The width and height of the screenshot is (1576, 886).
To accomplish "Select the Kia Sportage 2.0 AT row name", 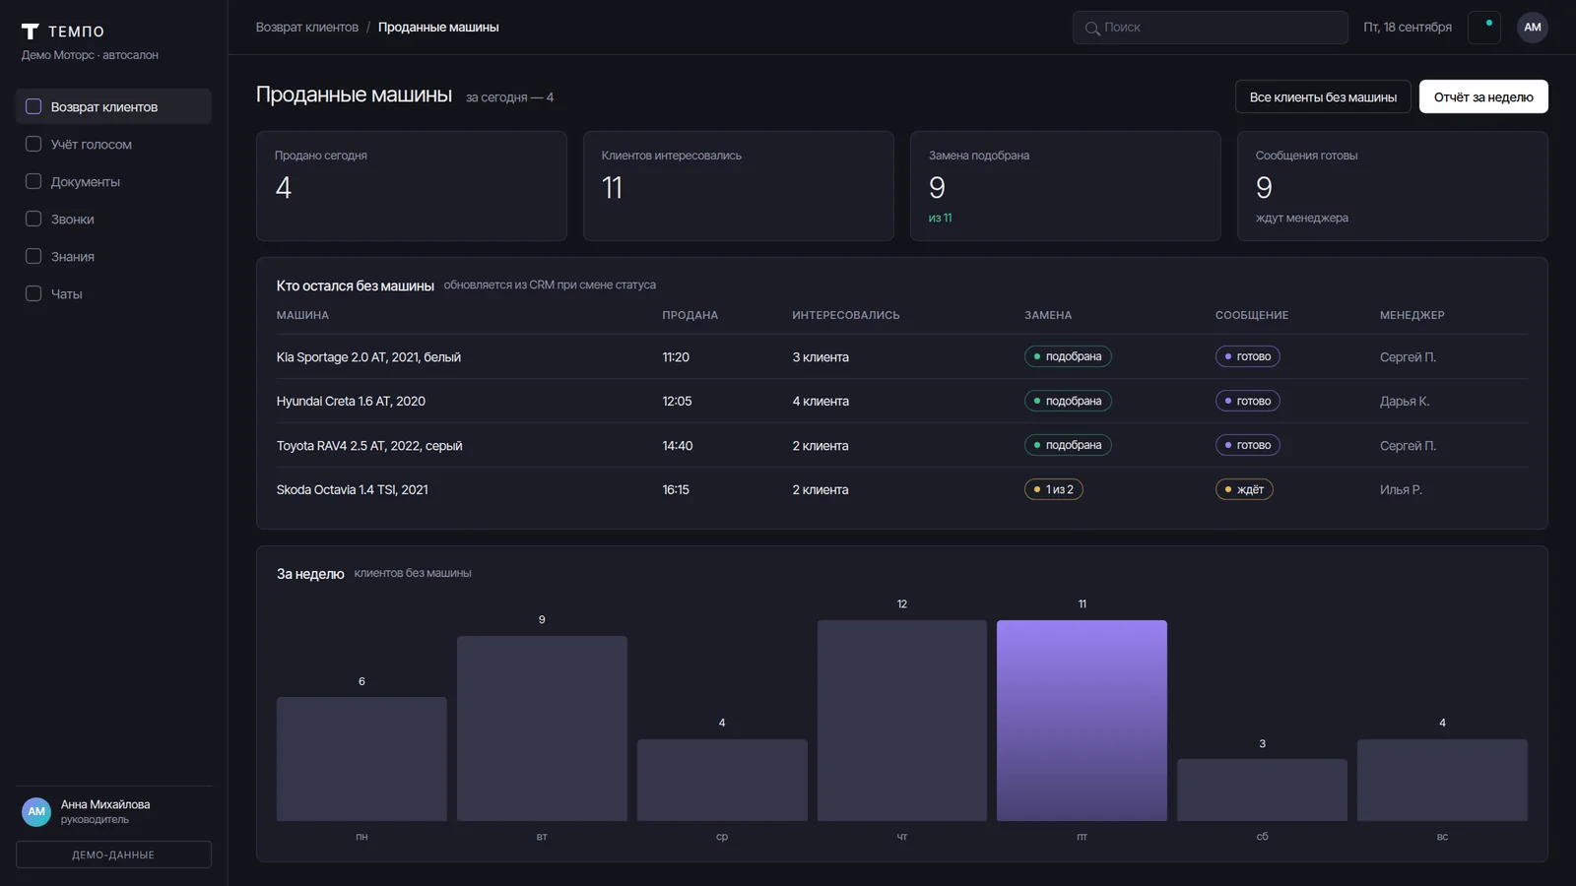I will click(368, 357).
